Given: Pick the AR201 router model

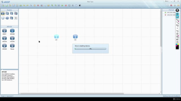Looking at the screenshot, I should [x=5, y=32].
